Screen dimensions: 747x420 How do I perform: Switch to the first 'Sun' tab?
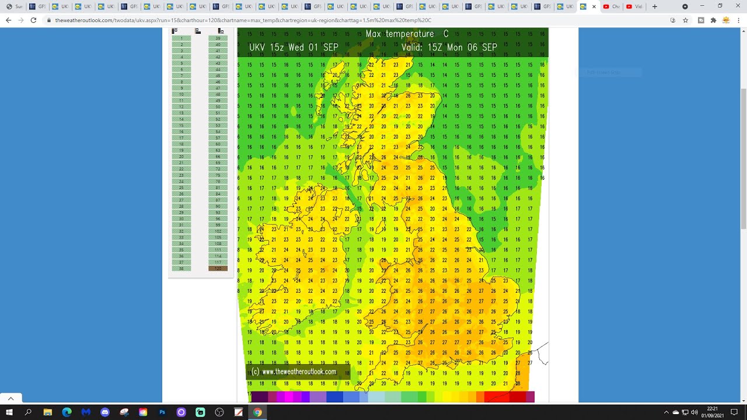click(x=15, y=6)
